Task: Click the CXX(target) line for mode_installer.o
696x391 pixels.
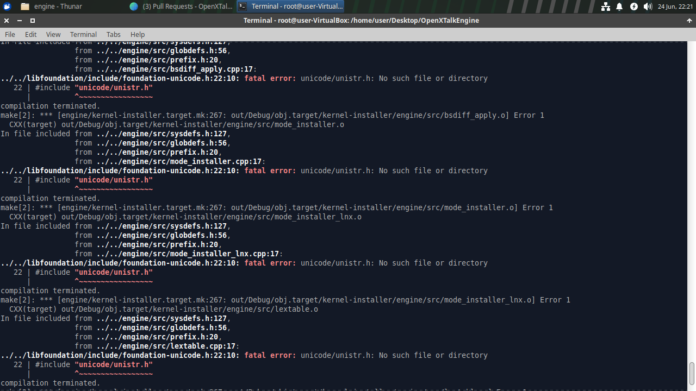Action: (177, 124)
